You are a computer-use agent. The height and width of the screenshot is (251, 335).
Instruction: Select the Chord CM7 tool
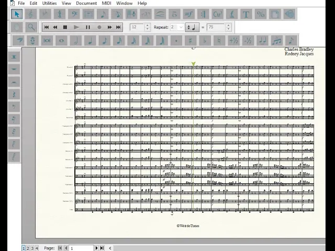click(x=217, y=14)
